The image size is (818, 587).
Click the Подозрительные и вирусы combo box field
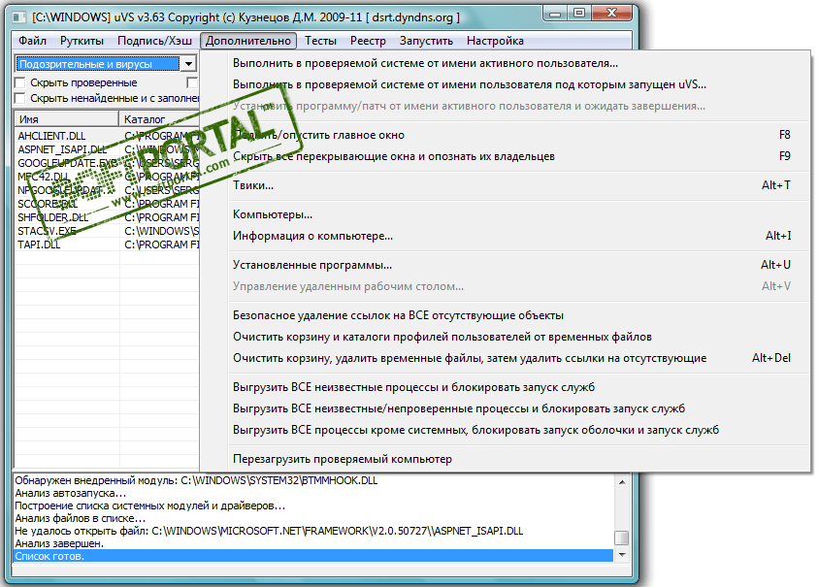(98, 64)
